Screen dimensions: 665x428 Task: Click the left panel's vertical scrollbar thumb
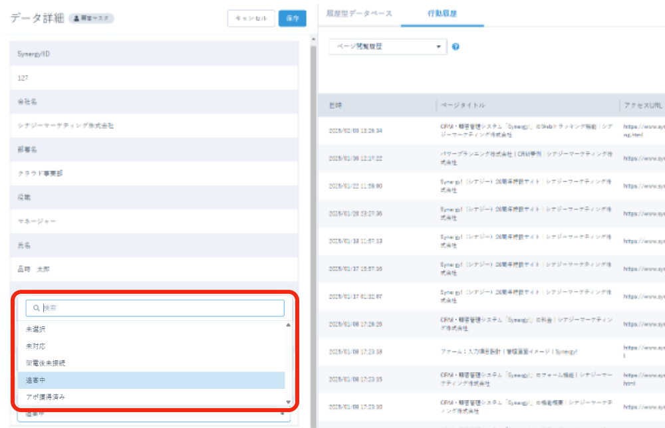pyautogui.click(x=313, y=199)
